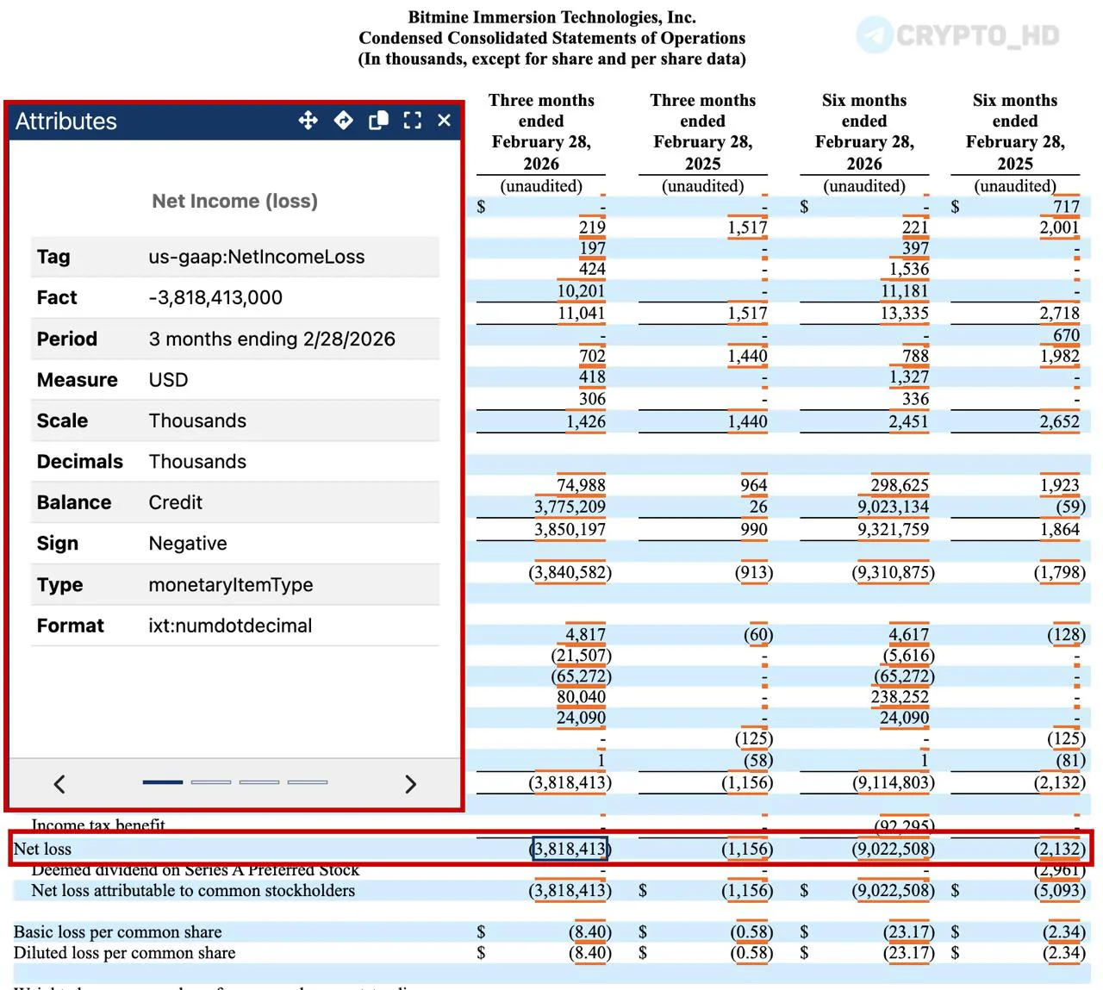Go to previous attributes page arrow
The image size is (1103, 990).
pyautogui.click(x=59, y=784)
